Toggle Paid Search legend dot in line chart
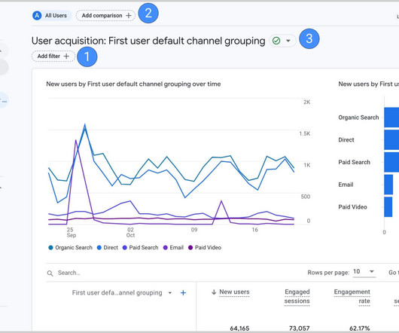 click(125, 247)
